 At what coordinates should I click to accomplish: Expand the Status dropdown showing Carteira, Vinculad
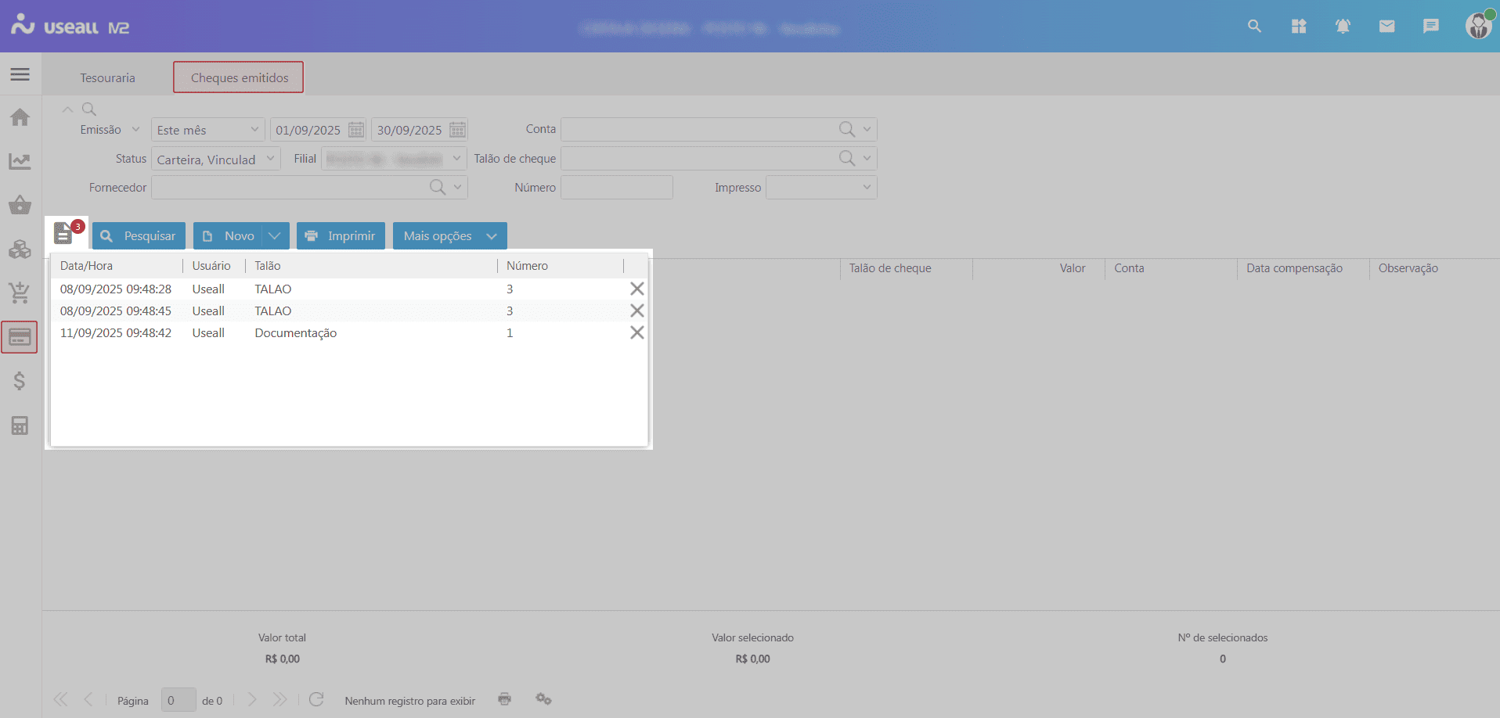click(269, 159)
